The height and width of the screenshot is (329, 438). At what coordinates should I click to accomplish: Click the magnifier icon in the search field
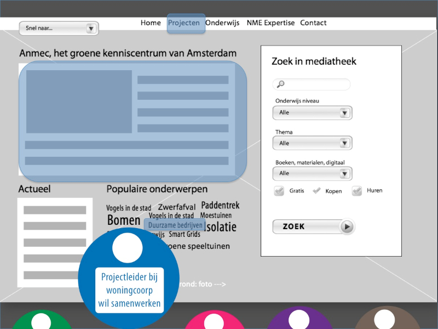(281, 84)
